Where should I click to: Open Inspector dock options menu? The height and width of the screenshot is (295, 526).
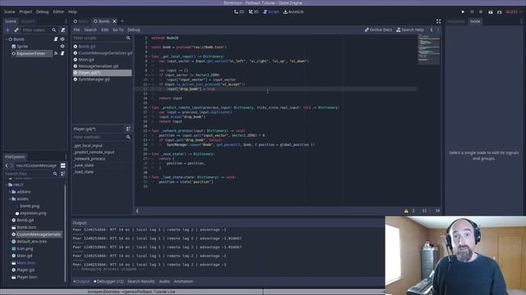point(521,21)
